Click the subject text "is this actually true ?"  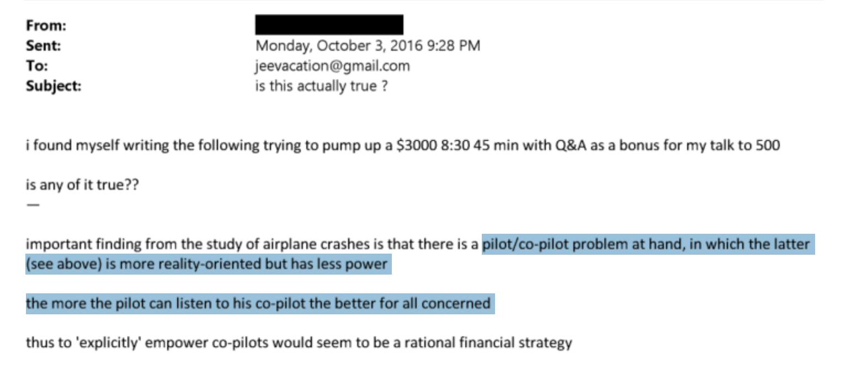click(x=321, y=87)
